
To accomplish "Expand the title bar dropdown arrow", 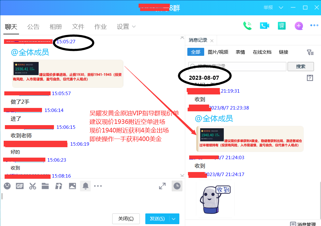I will (281, 8).
